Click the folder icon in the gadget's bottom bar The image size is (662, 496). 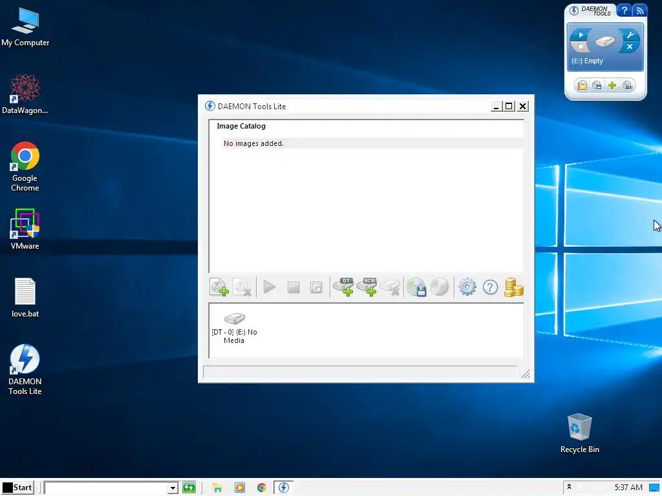point(582,86)
